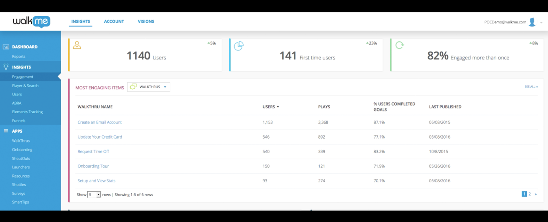Click the 87.1% completed goals cell
The image size is (548, 222).
[x=379, y=122]
